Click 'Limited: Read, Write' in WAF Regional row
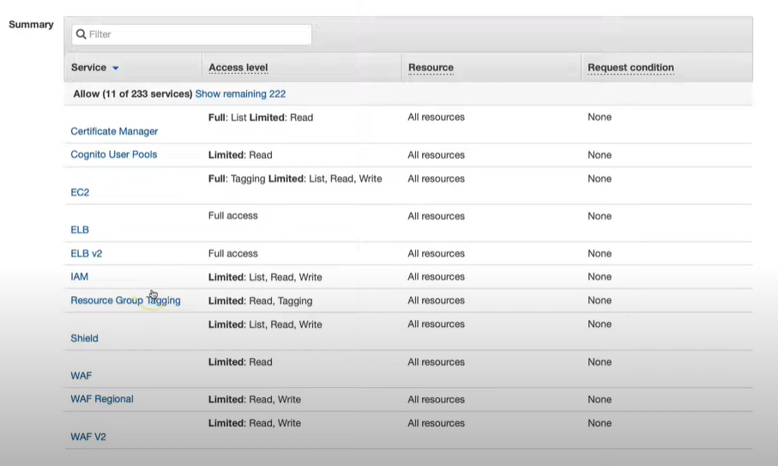The image size is (778, 466). coord(255,400)
